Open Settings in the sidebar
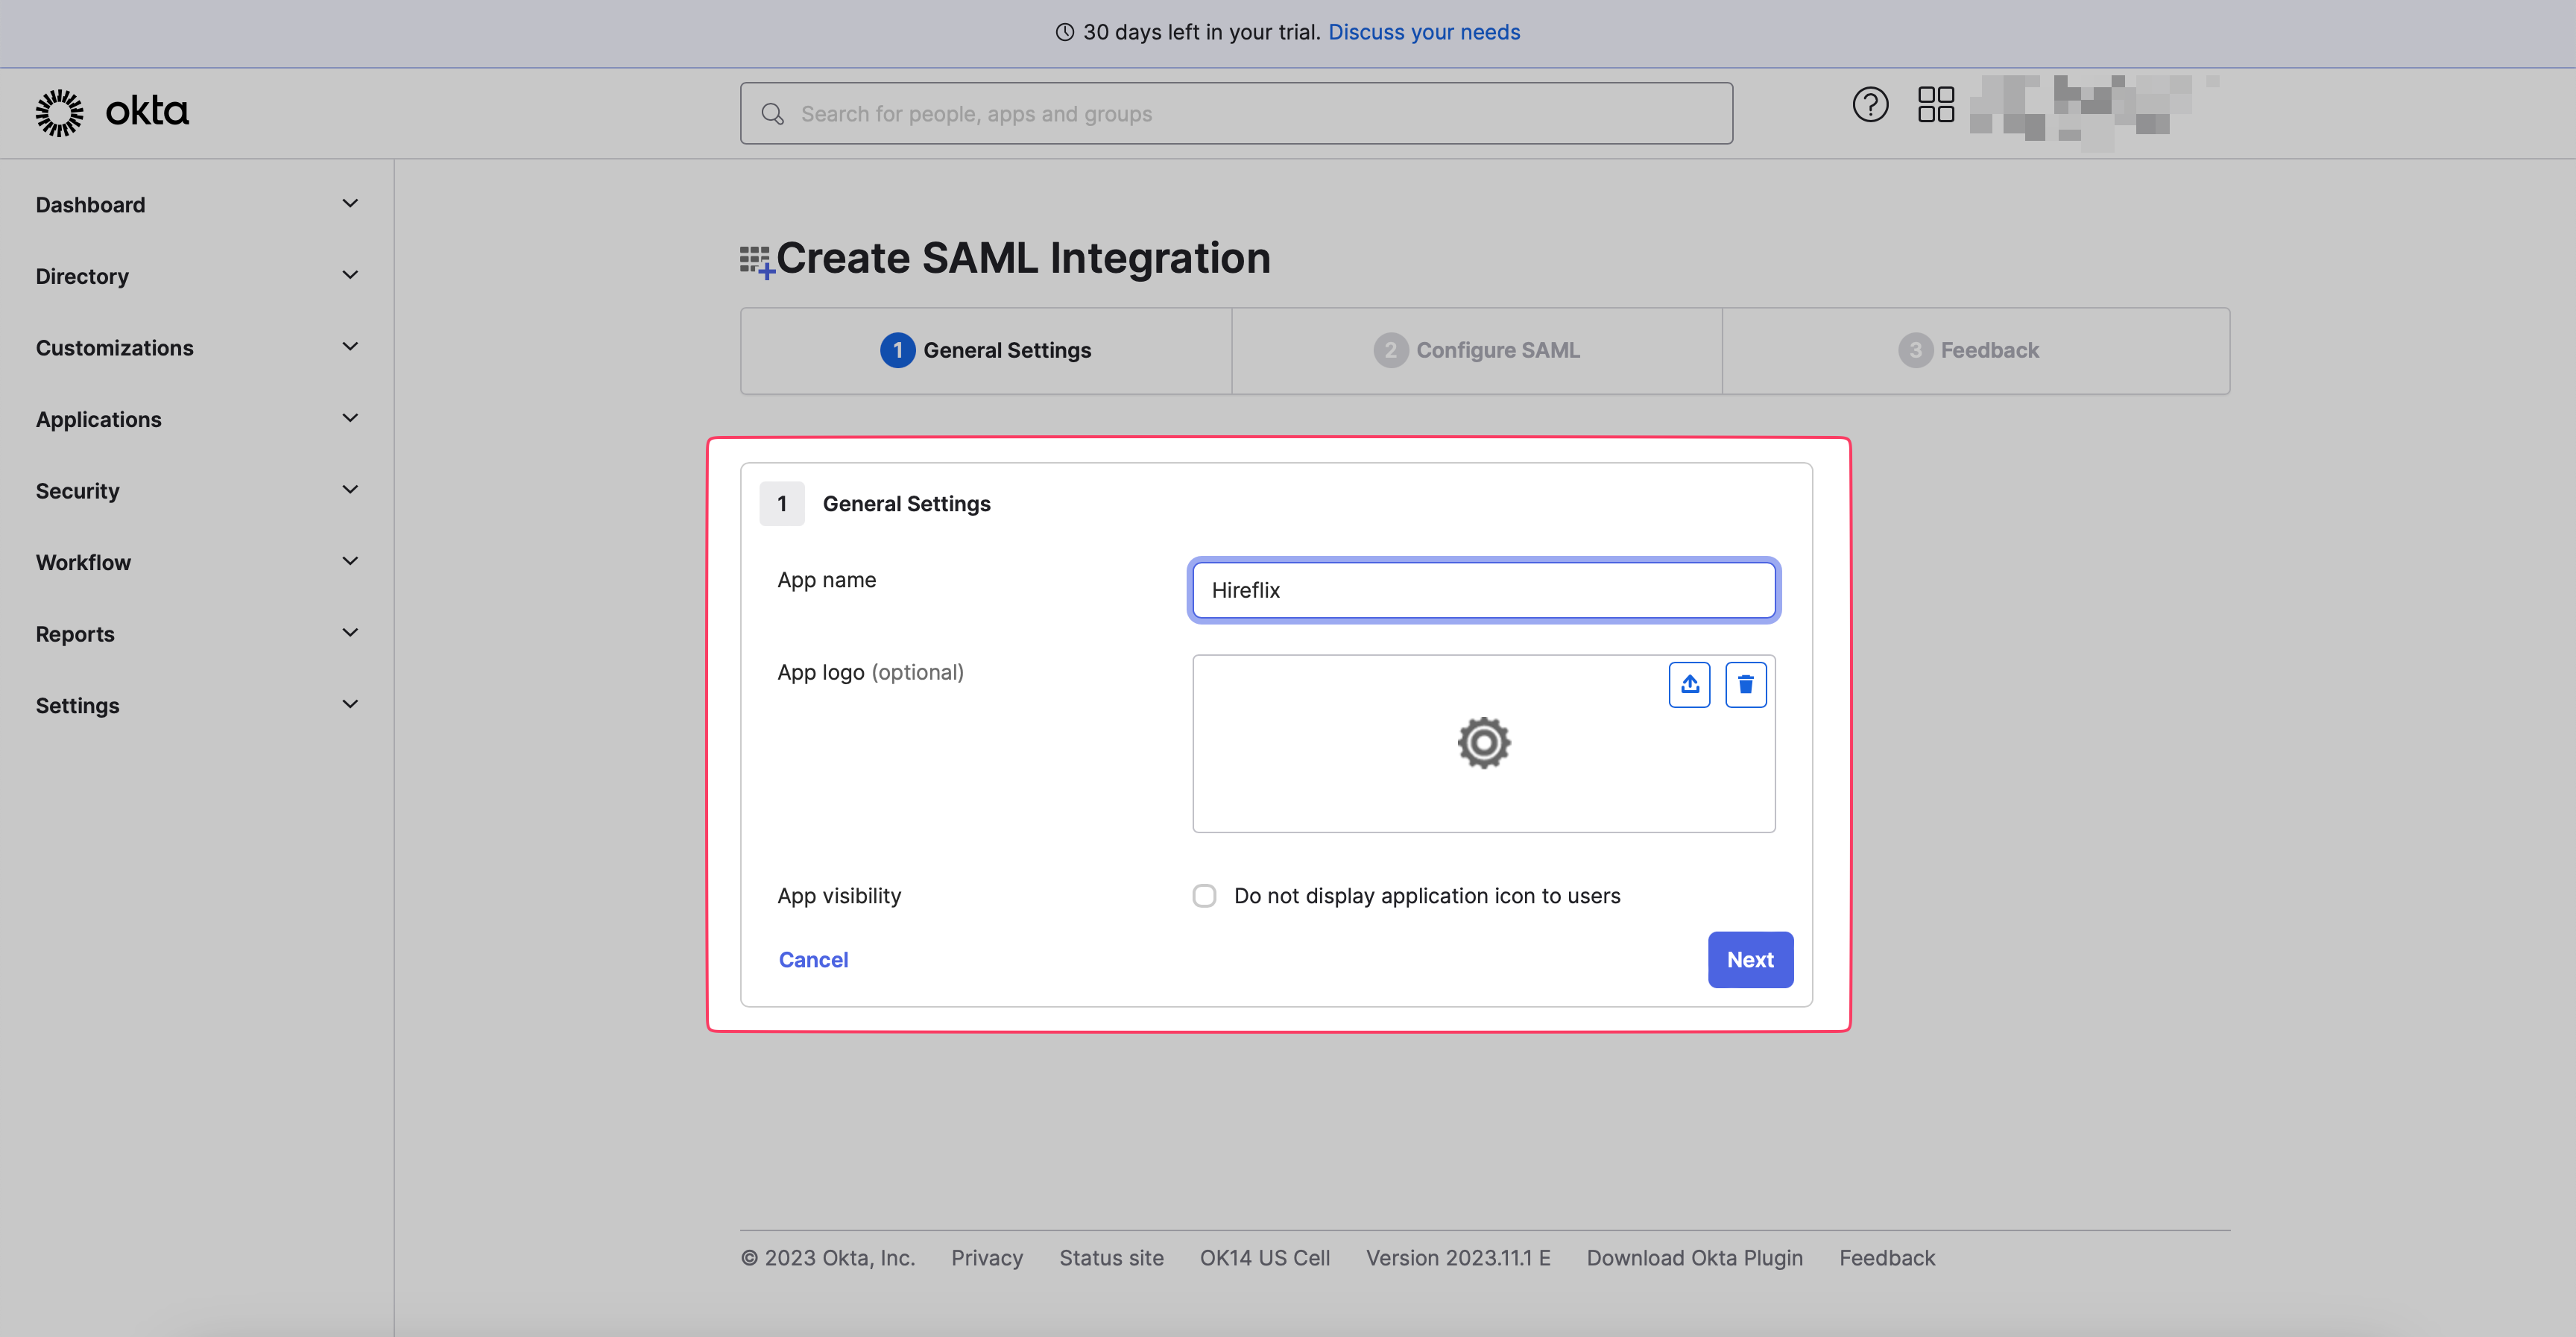This screenshot has height=1337, width=2576. point(77,705)
